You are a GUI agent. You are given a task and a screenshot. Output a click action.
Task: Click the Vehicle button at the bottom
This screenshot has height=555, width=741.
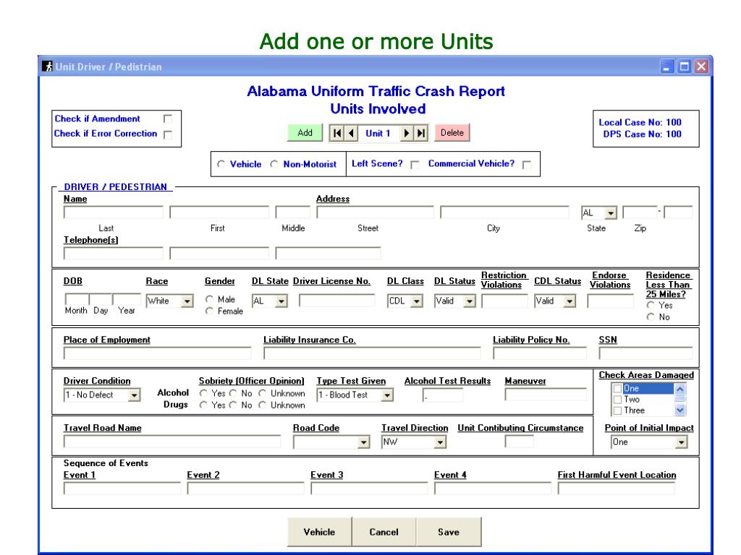tap(319, 532)
